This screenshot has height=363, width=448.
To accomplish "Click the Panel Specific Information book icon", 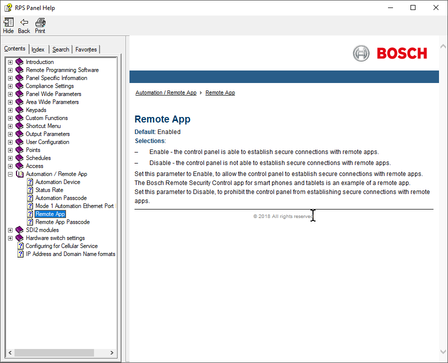I will point(19,78).
